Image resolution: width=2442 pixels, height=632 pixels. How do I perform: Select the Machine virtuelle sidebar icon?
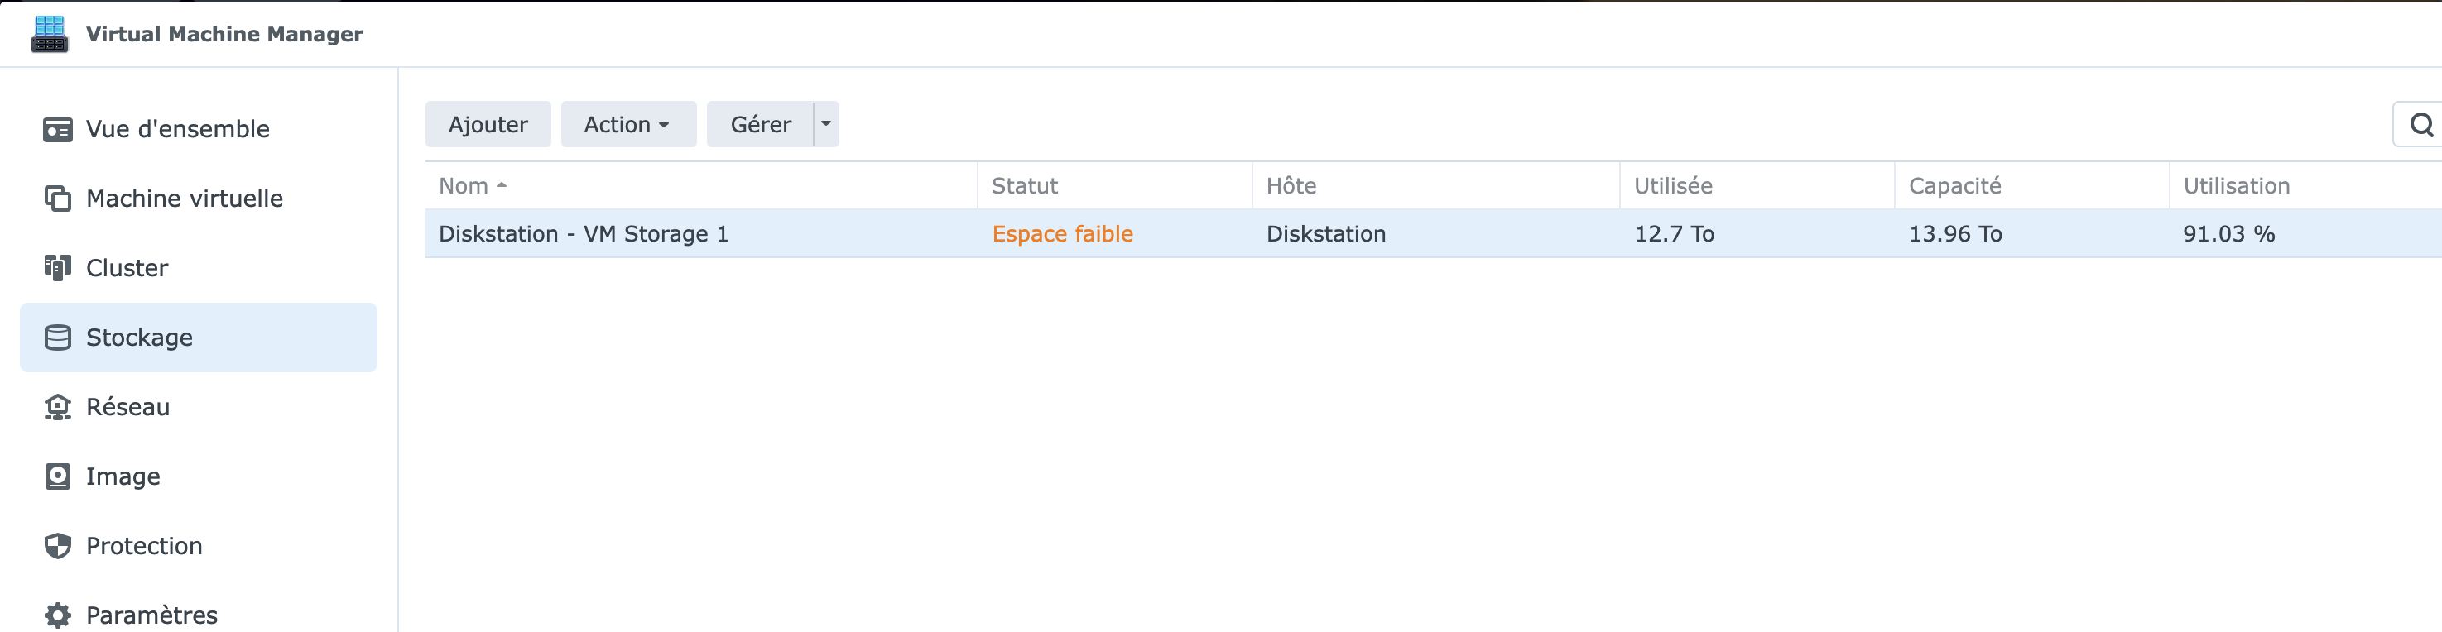pos(58,199)
